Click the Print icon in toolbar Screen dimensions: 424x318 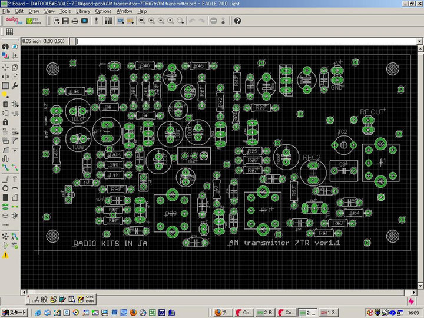(75, 21)
